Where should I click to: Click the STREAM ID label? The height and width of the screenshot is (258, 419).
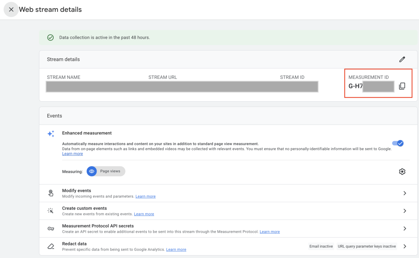(292, 77)
